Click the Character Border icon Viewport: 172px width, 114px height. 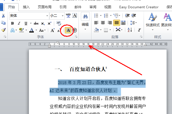pyautogui.click(x=75, y=15)
